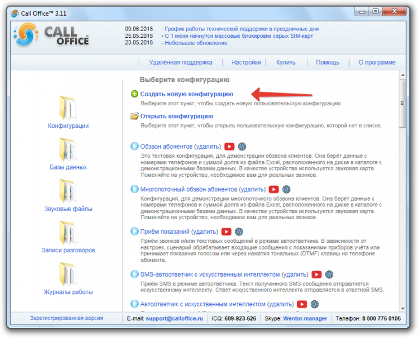Open YouTube video for Обзвон абонентов

point(230,146)
